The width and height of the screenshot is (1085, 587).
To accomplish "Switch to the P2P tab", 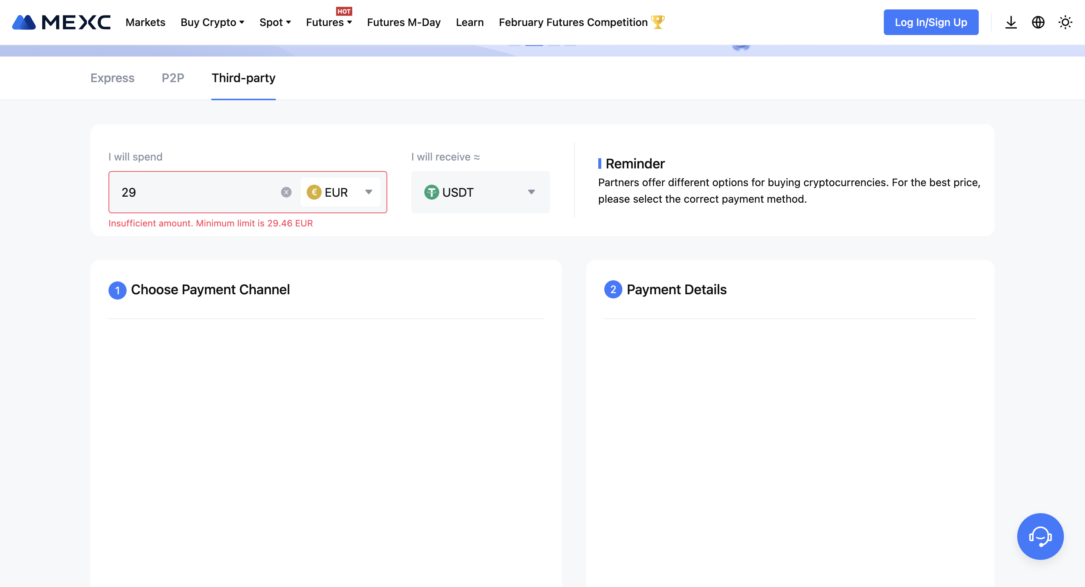I will [173, 78].
